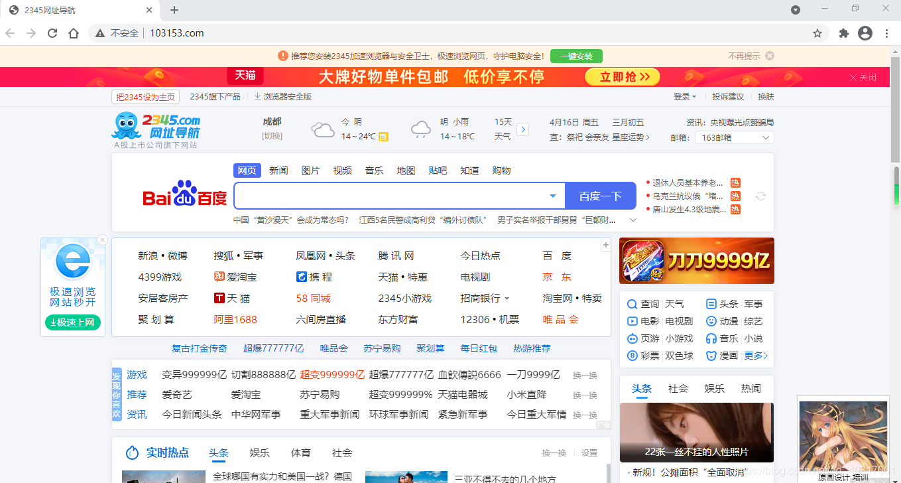Refresh the hot news list icon
This screenshot has height=483, width=901.
click(x=760, y=196)
